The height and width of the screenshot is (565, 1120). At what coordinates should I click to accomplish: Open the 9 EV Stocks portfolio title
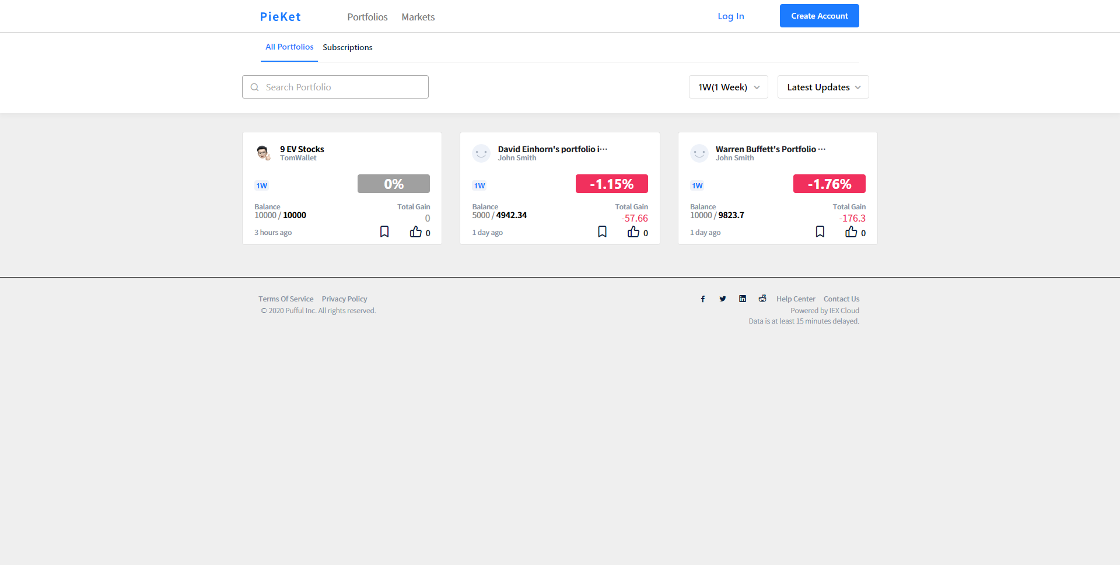coord(302,149)
